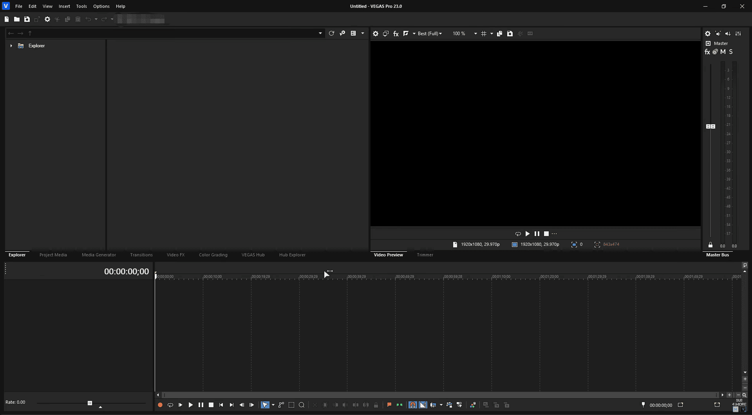This screenshot has width=752, height=415.
Task: Toggle the preview Overlays grid icon
Action: pos(484,34)
